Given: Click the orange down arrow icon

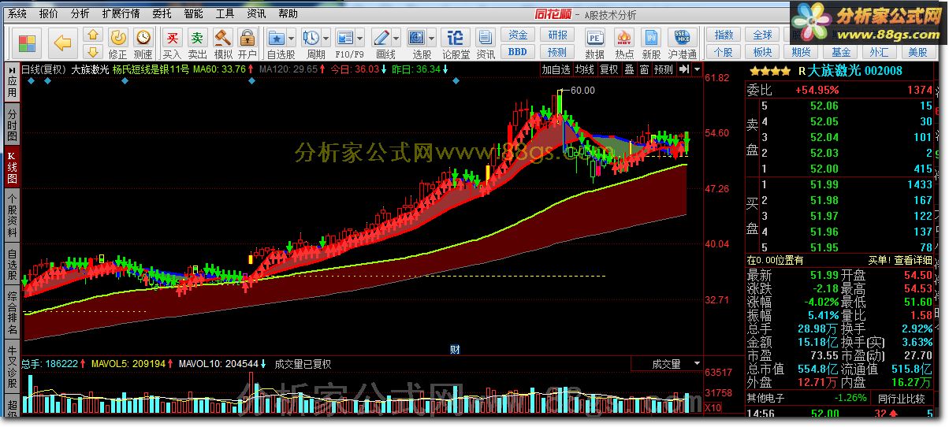Looking at the screenshot, I should 93,51.
